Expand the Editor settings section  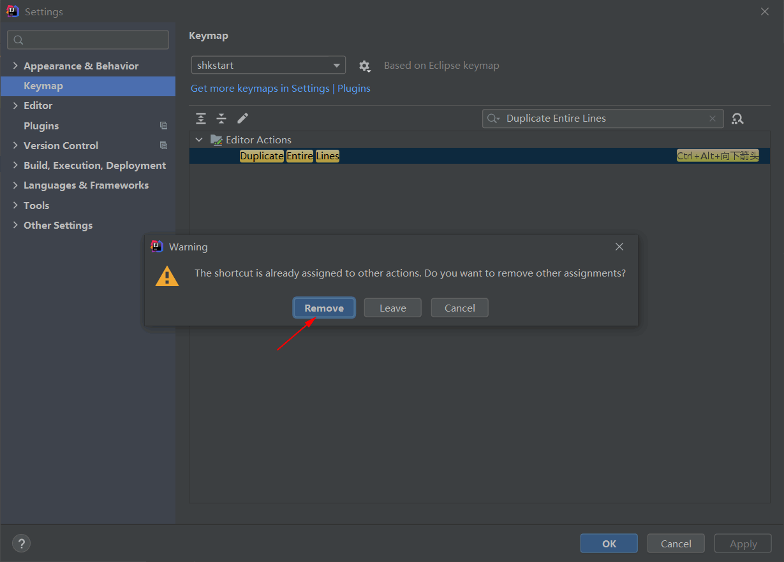pyautogui.click(x=15, y=106)
